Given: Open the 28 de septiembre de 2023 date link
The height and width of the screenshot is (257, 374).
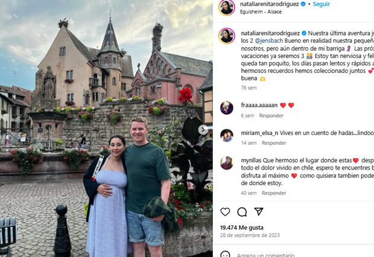Looking at the screenshot, I should click(x=250, y=235).
